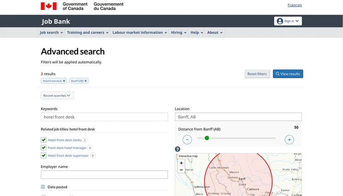Click in the Location input field
The image size is (343, 196).
238,117
